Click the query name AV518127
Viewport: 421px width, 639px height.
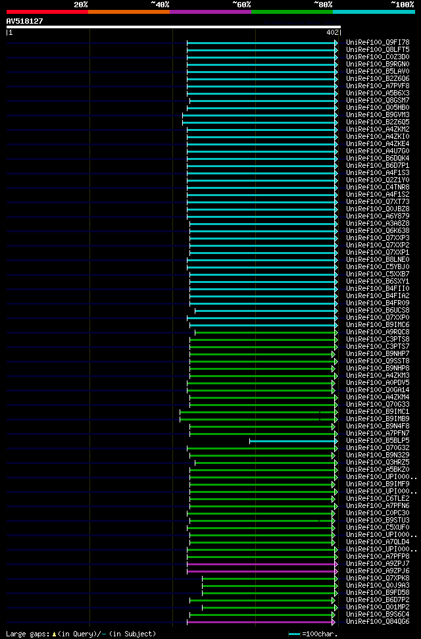click(x=24, y=21)
